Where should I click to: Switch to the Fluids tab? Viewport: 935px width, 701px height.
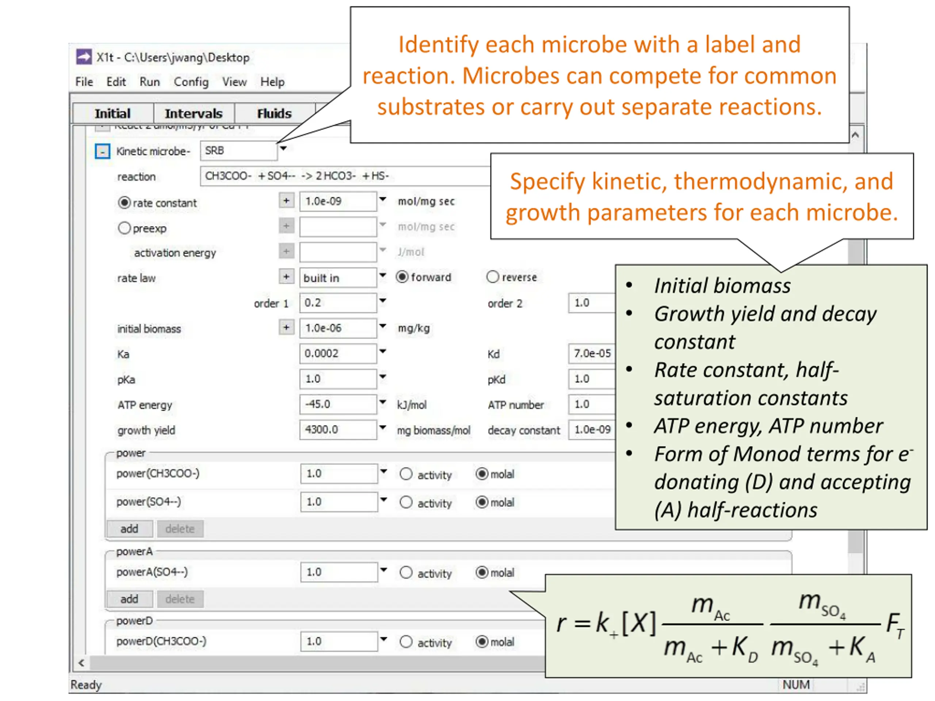[x=274, y=113]
